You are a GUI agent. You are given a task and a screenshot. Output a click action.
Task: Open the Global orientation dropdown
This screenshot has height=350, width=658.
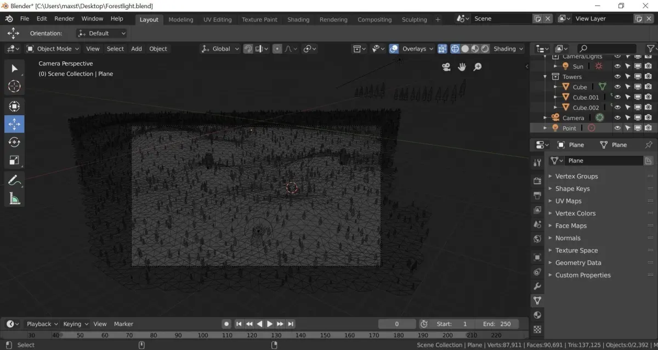tap(220, 49)
